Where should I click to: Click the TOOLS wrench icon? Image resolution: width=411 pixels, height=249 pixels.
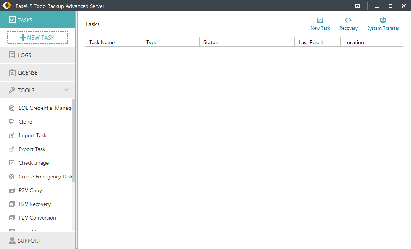pyautogui.click(x=12, y=90)
